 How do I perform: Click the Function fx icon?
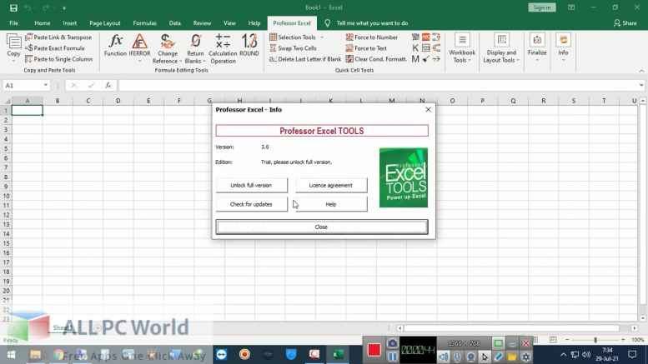pyautogui.click(x=115, y=41)
